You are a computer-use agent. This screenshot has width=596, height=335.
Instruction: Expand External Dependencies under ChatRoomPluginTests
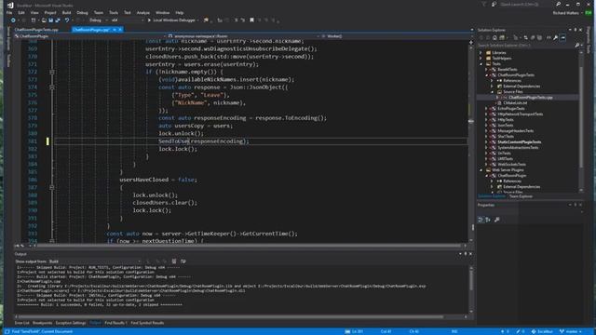click(x=492, y=87)
